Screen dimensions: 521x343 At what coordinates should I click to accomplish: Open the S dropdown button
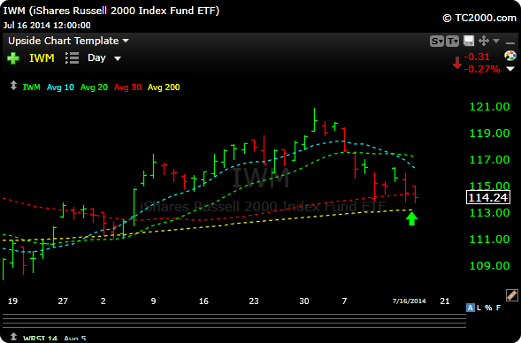pos(437,42)
